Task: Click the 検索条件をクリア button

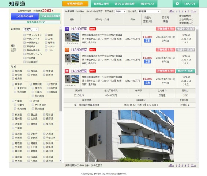Action: 35,22
